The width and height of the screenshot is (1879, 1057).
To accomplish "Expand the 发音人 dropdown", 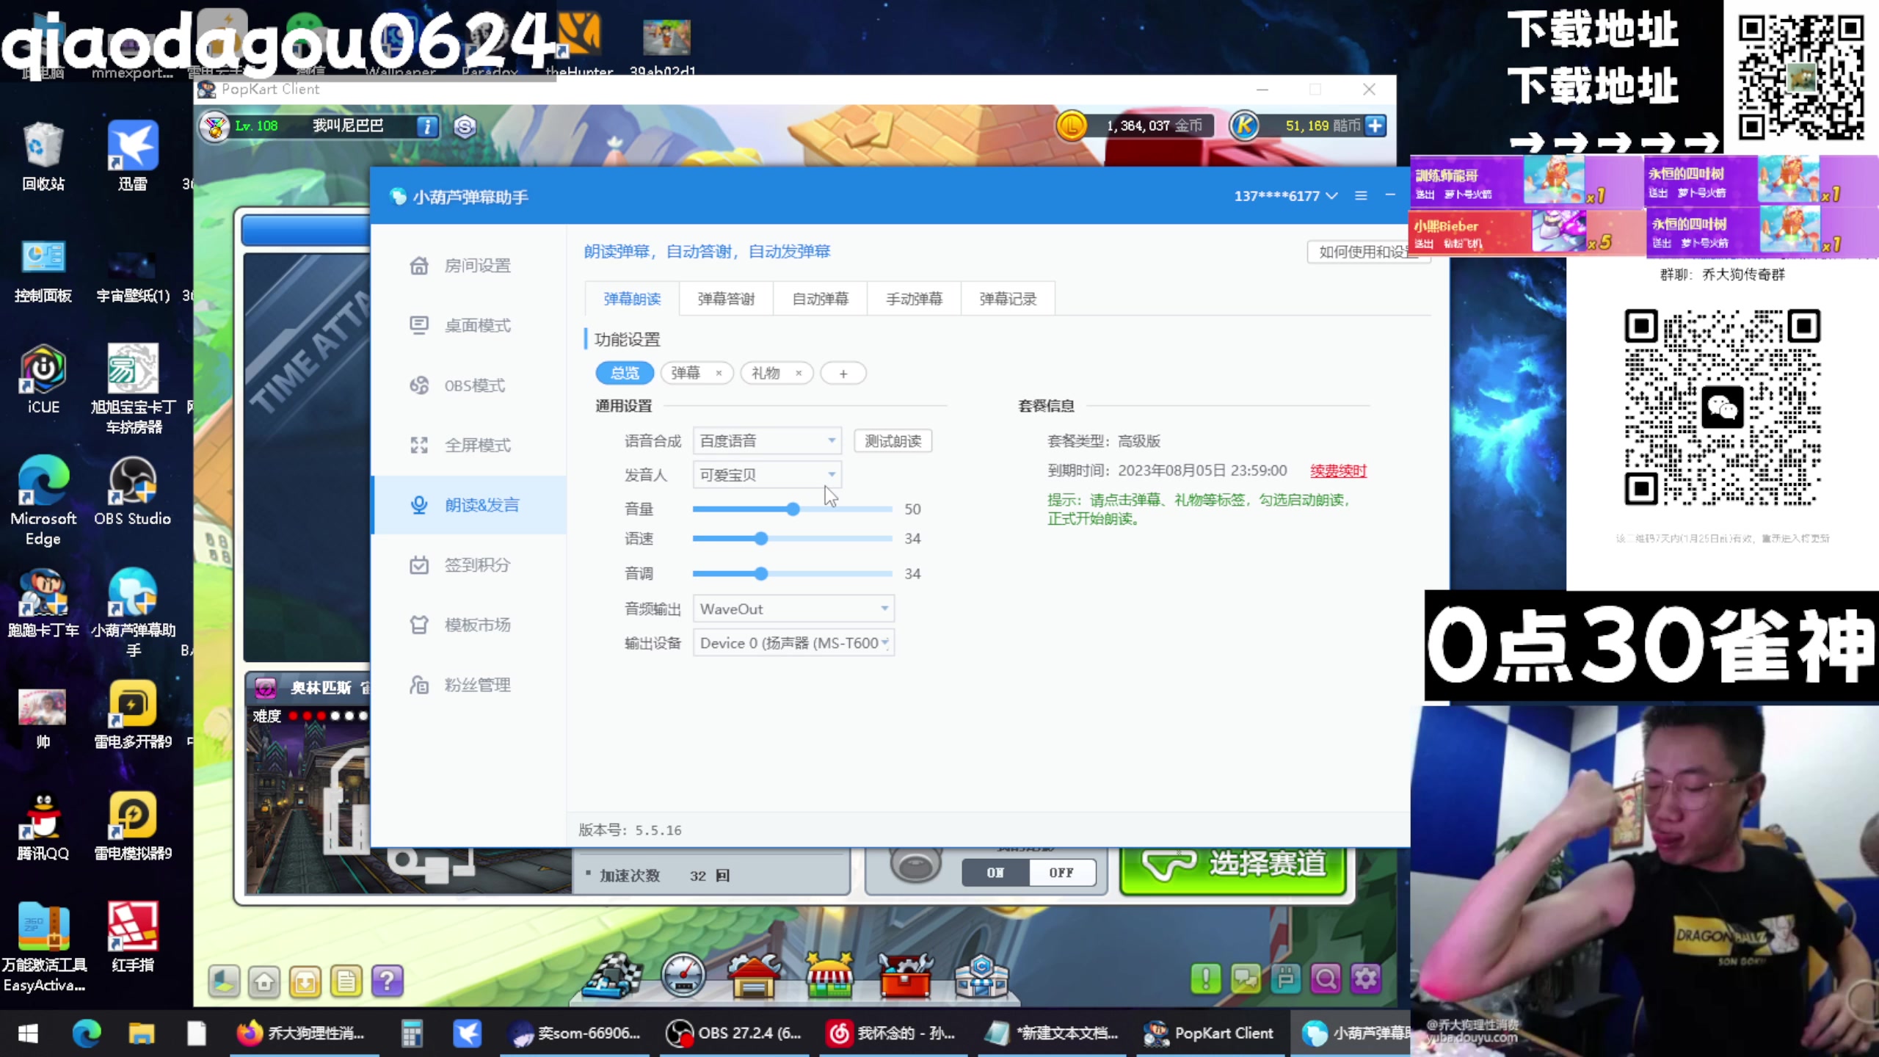I will tap(767, 475).
